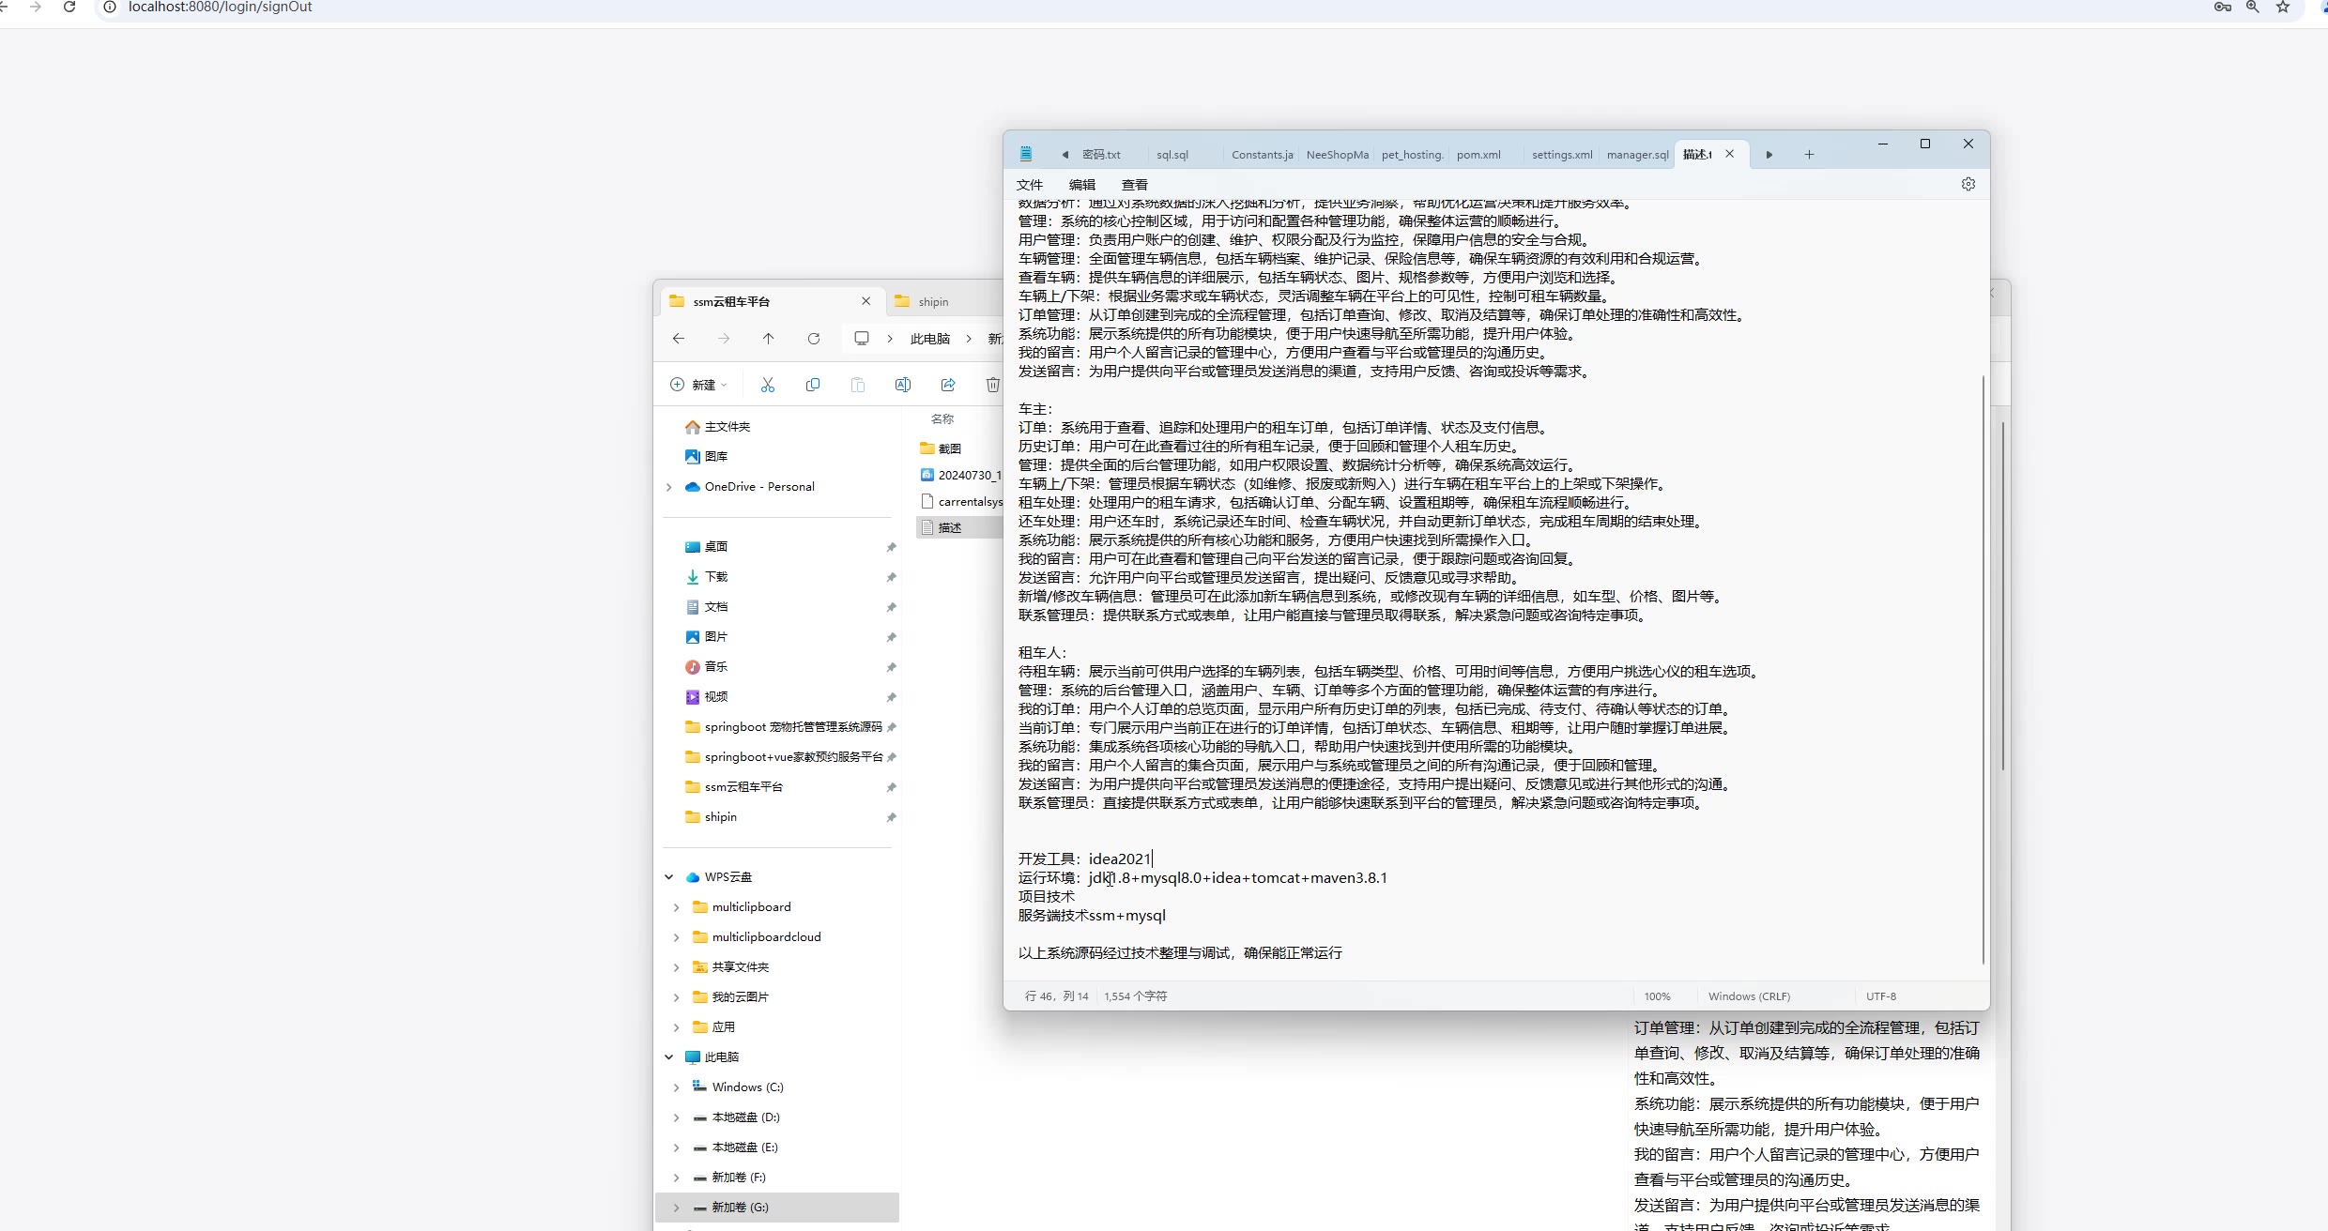The image size is (2328, 1231).
Task: Expand the 我的云图片 node
Action: click(677, 997)
